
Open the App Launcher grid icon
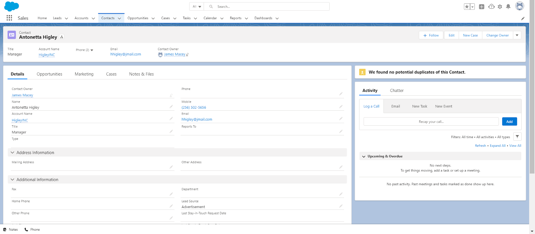click(9, 18)
